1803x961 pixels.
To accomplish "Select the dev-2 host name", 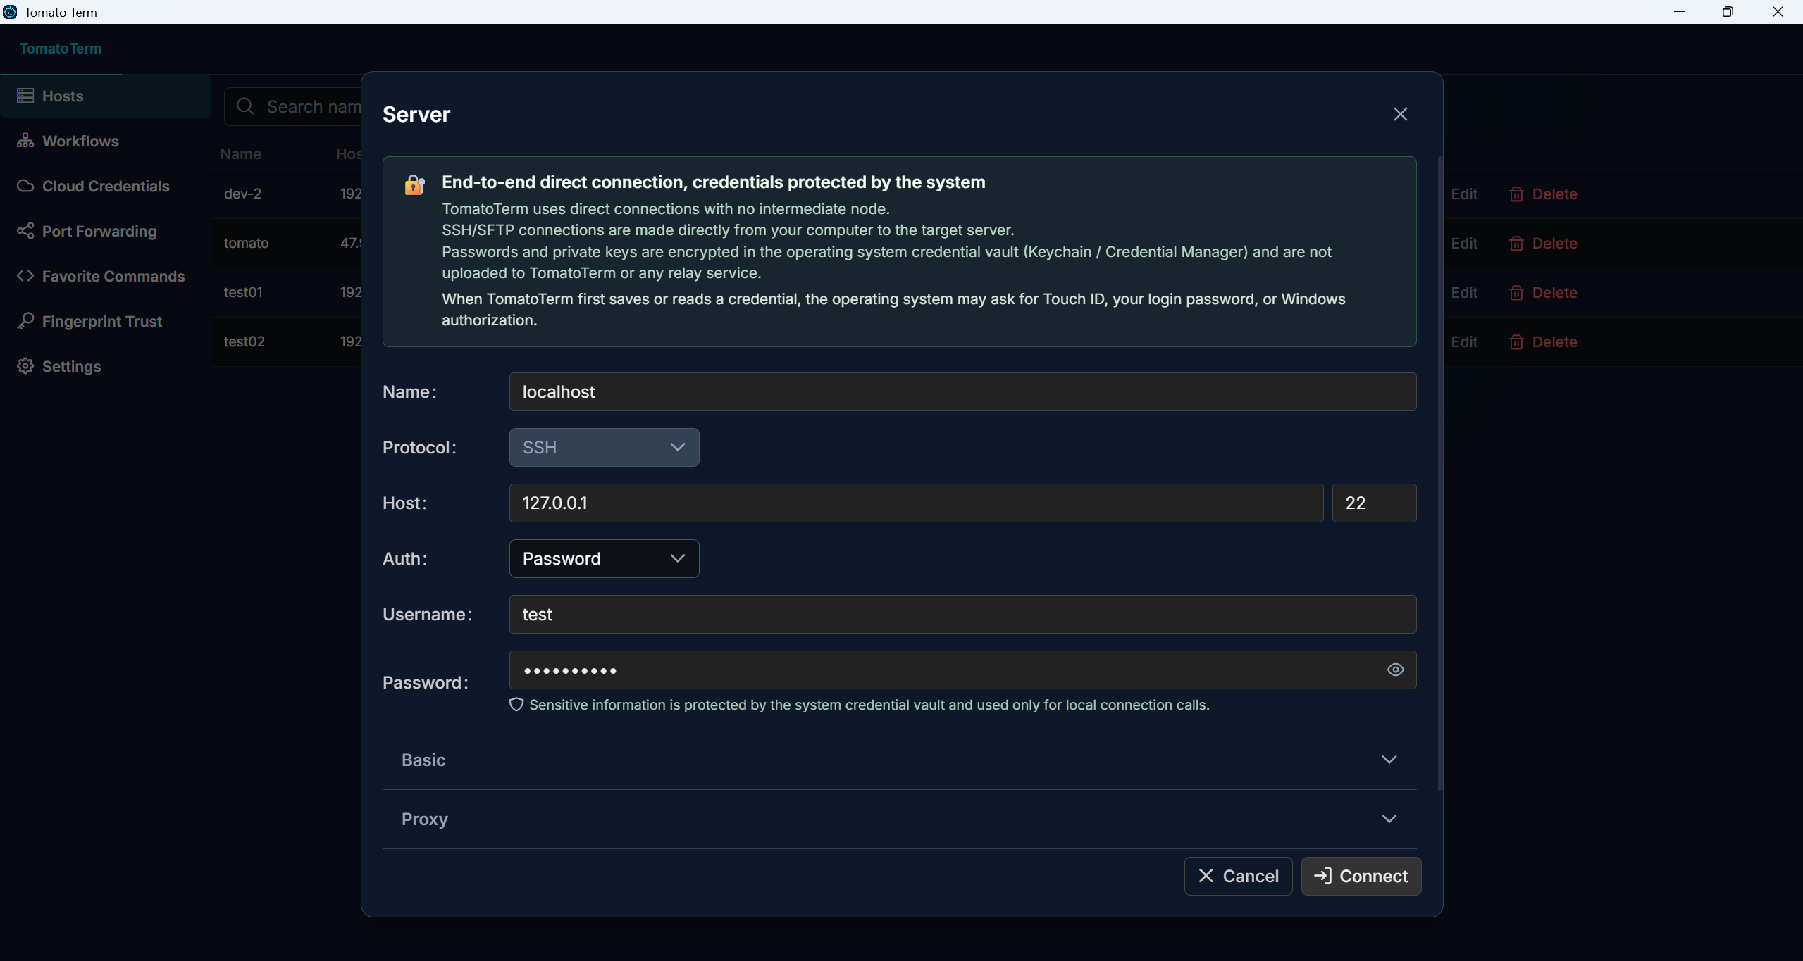I will 242,194.
